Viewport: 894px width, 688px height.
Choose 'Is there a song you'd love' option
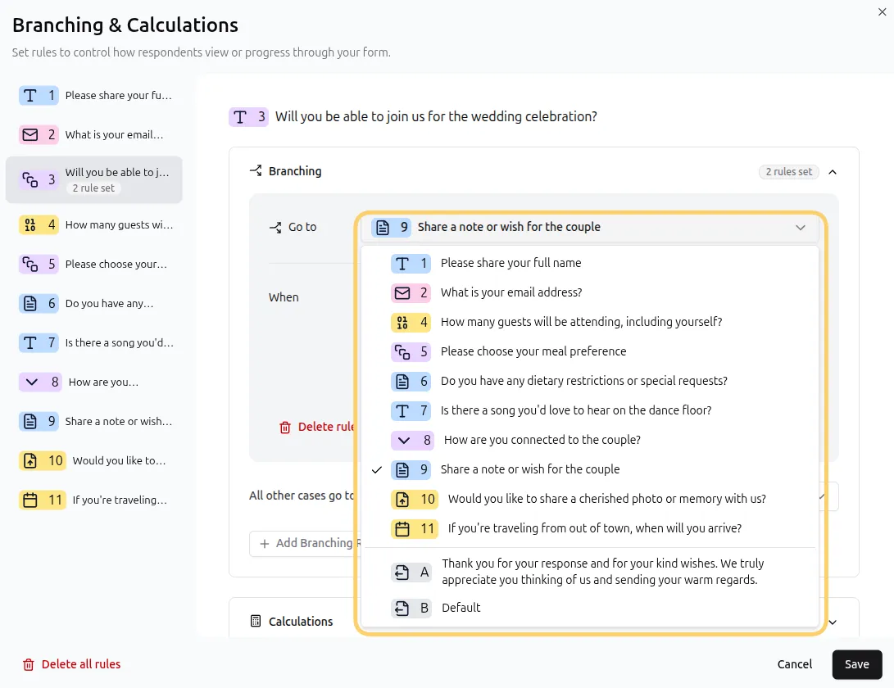click(589, 410)
